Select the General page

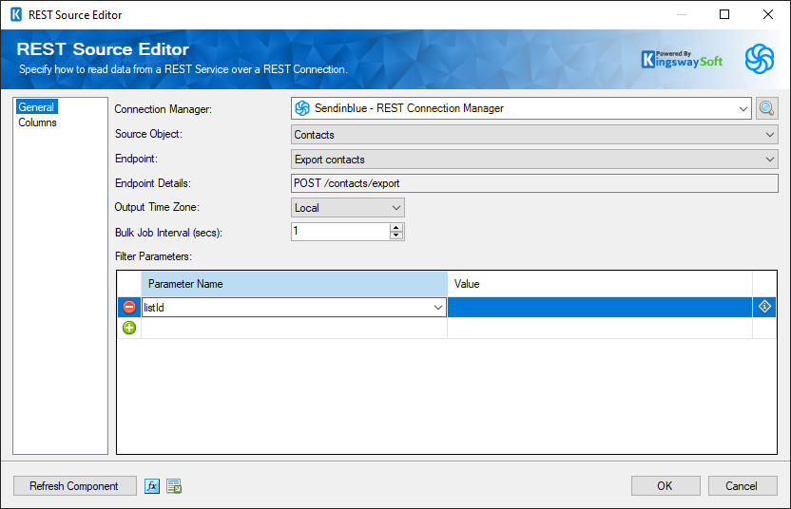click(36, 107)
